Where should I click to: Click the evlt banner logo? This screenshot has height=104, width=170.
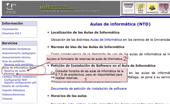point(69,8)
